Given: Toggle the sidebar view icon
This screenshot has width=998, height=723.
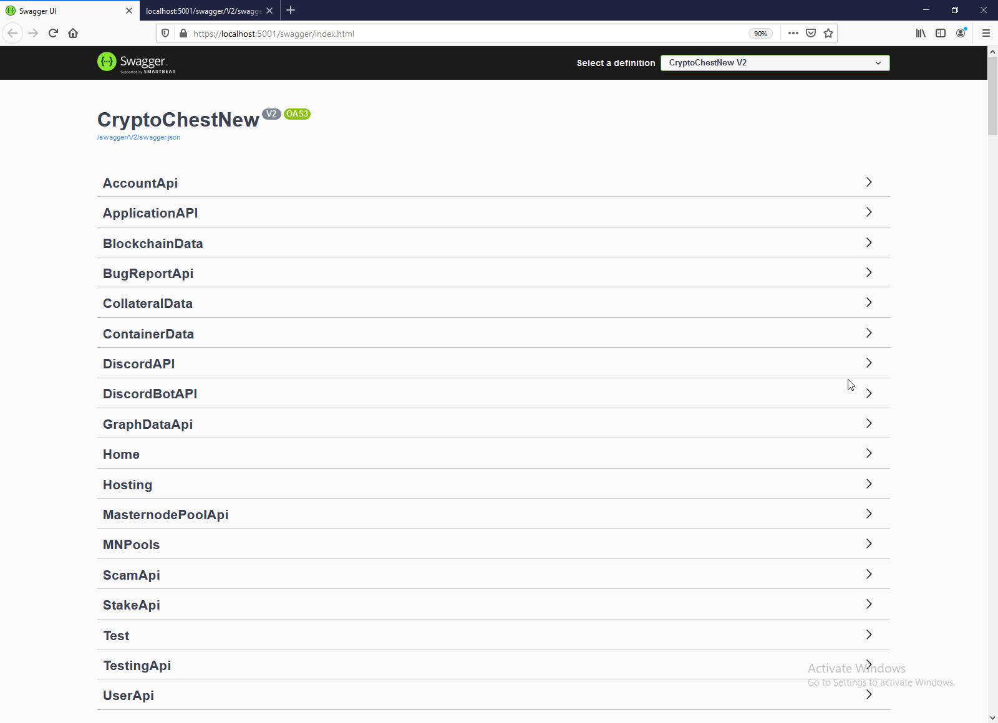Looking at the screenshot, I should pyautogui.click(x=941, y=33).
